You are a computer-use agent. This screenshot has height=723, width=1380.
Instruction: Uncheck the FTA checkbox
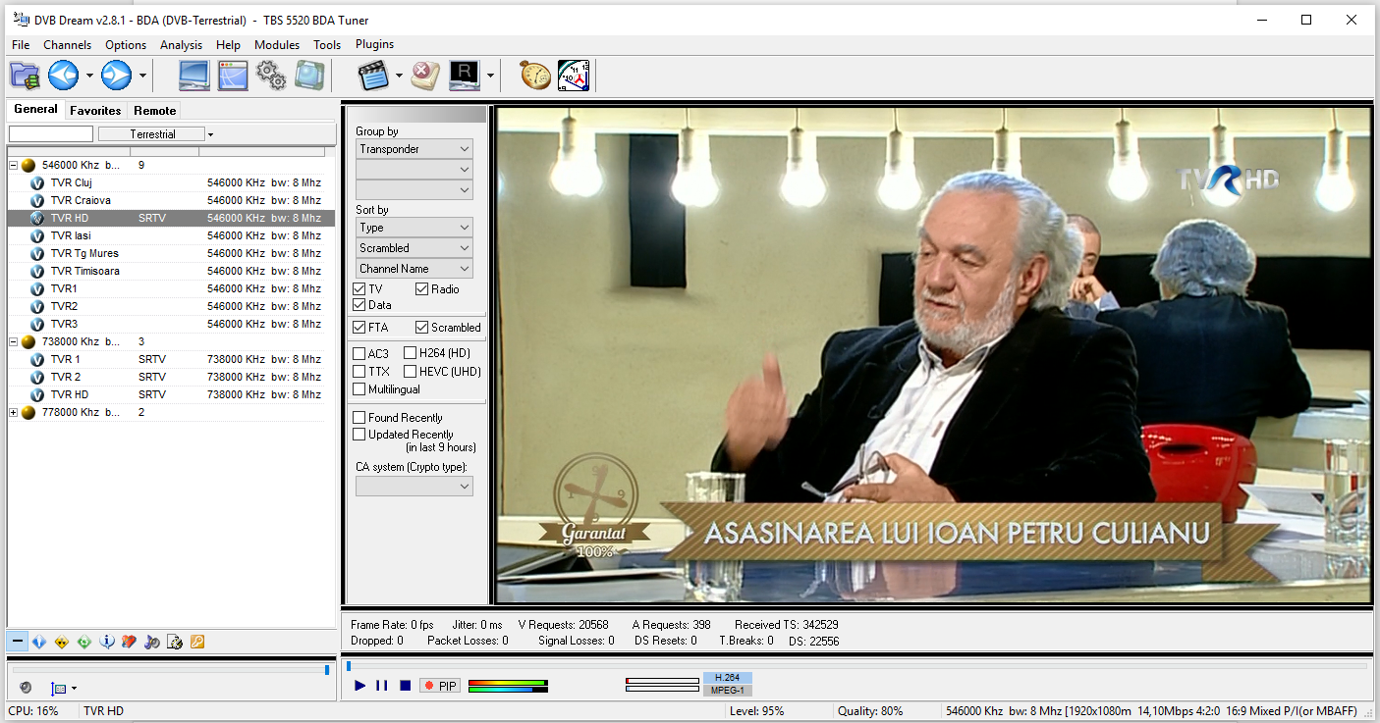tap(359, 328)
